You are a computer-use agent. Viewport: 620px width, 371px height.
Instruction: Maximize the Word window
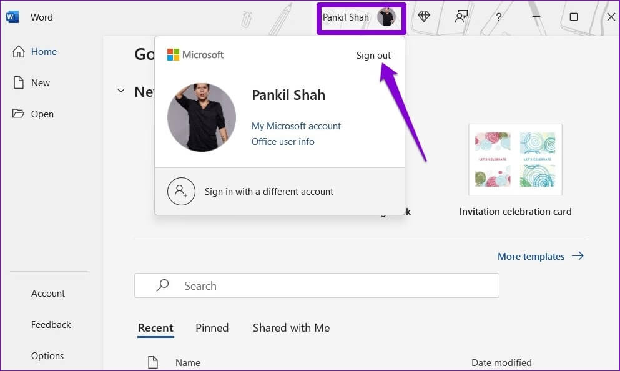(x=573, y=17)
